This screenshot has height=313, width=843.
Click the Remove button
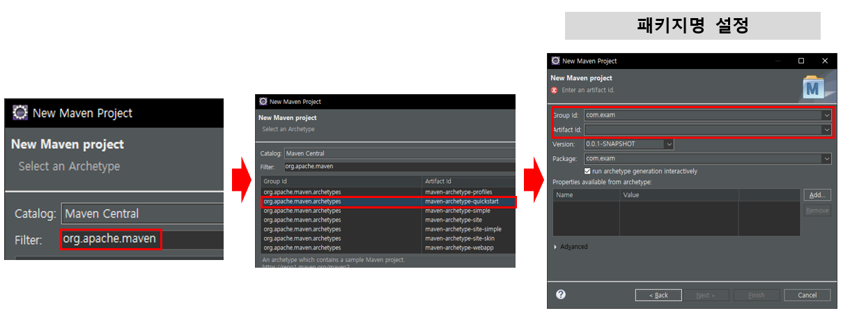(x=817, y=211)
